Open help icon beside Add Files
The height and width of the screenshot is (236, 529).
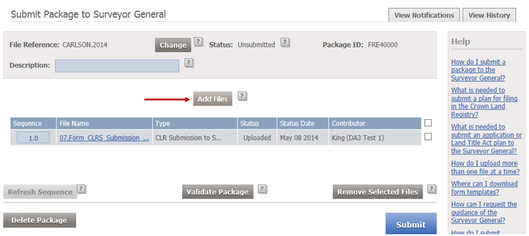coord(242,97)
